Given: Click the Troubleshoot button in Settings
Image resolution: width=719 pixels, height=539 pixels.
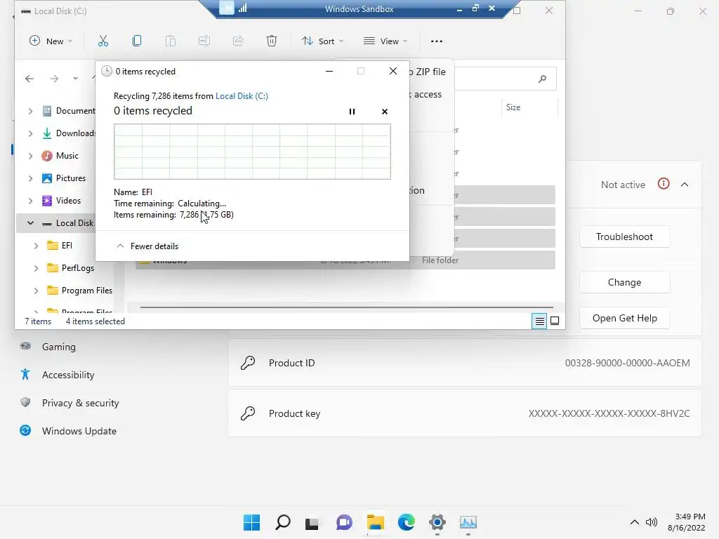Looking at the screenshot, I should [624, 237].
